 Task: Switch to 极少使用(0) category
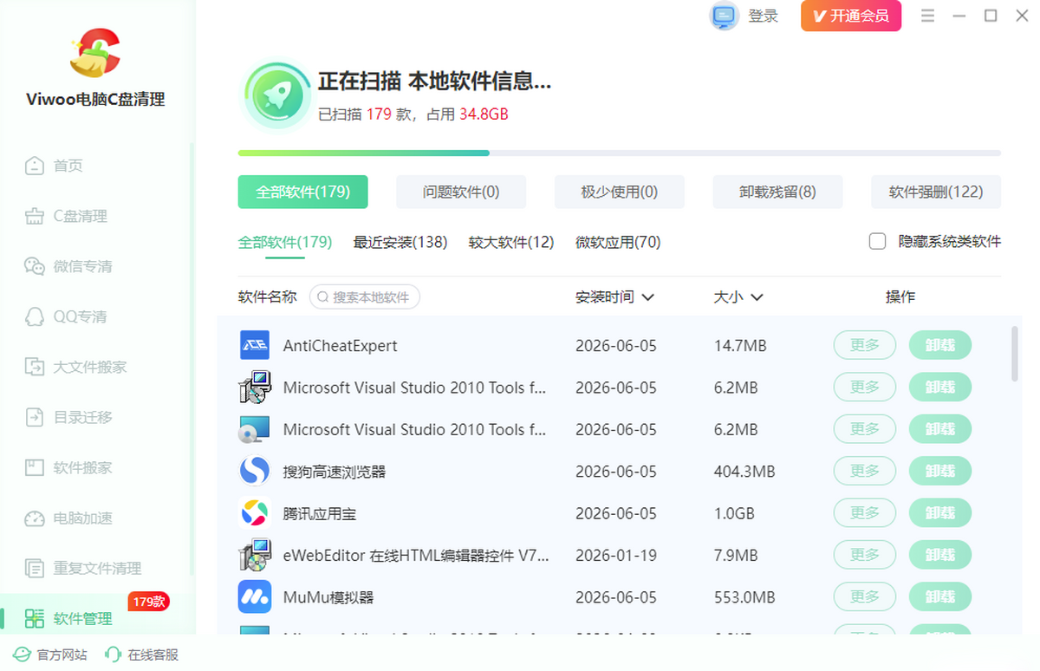pos(620,192)
